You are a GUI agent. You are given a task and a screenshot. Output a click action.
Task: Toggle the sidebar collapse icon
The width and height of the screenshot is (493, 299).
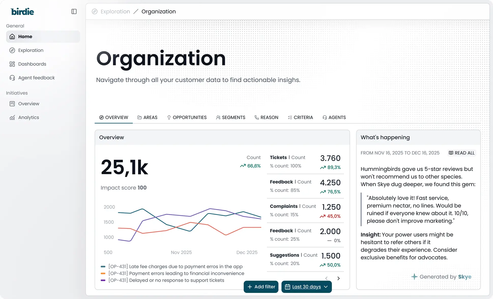tap(74, 11)
